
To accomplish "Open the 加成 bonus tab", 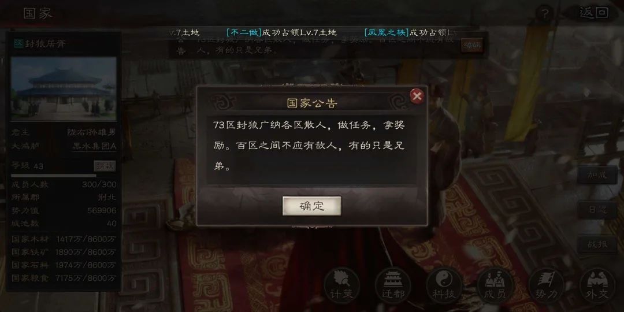I will point(598,174).
